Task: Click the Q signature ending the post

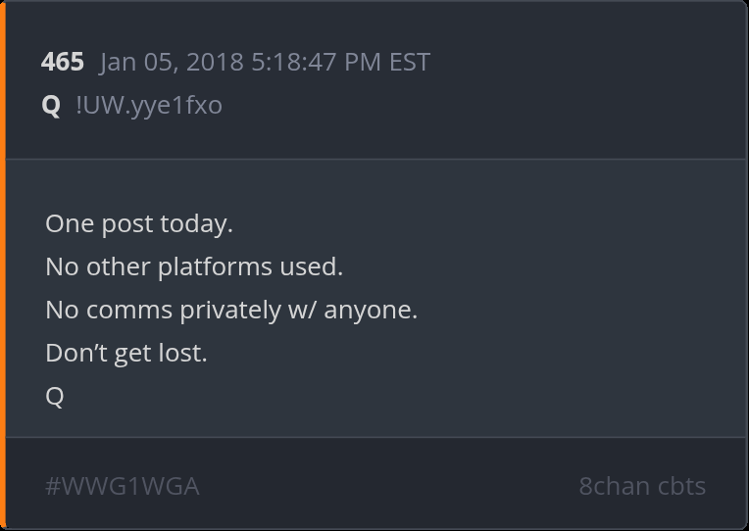Action: tap(55, 396)
